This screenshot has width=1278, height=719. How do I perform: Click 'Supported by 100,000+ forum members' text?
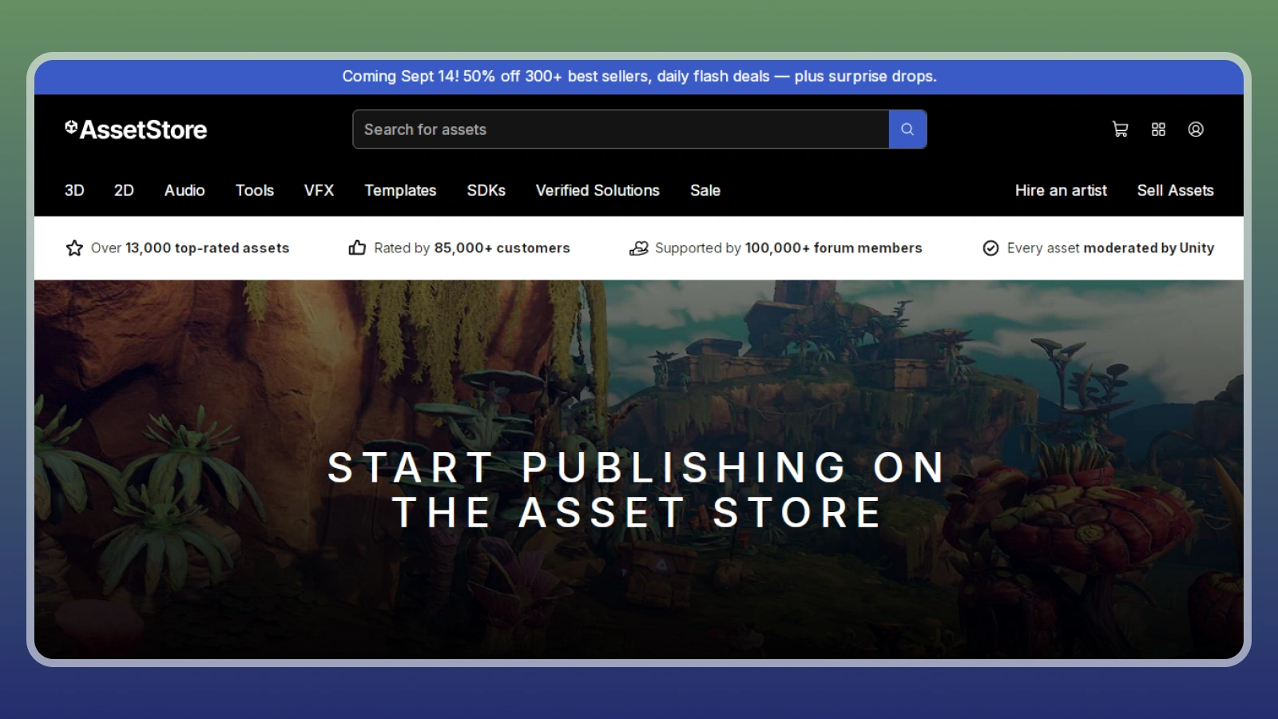coord(788,248)
